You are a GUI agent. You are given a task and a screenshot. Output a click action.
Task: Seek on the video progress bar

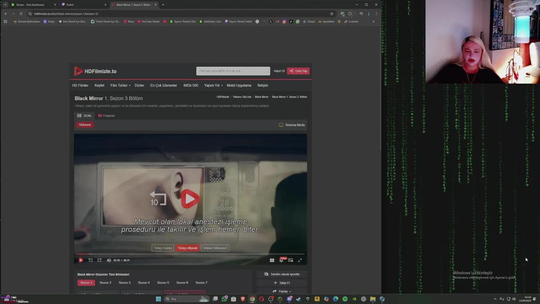pos(190,254)
